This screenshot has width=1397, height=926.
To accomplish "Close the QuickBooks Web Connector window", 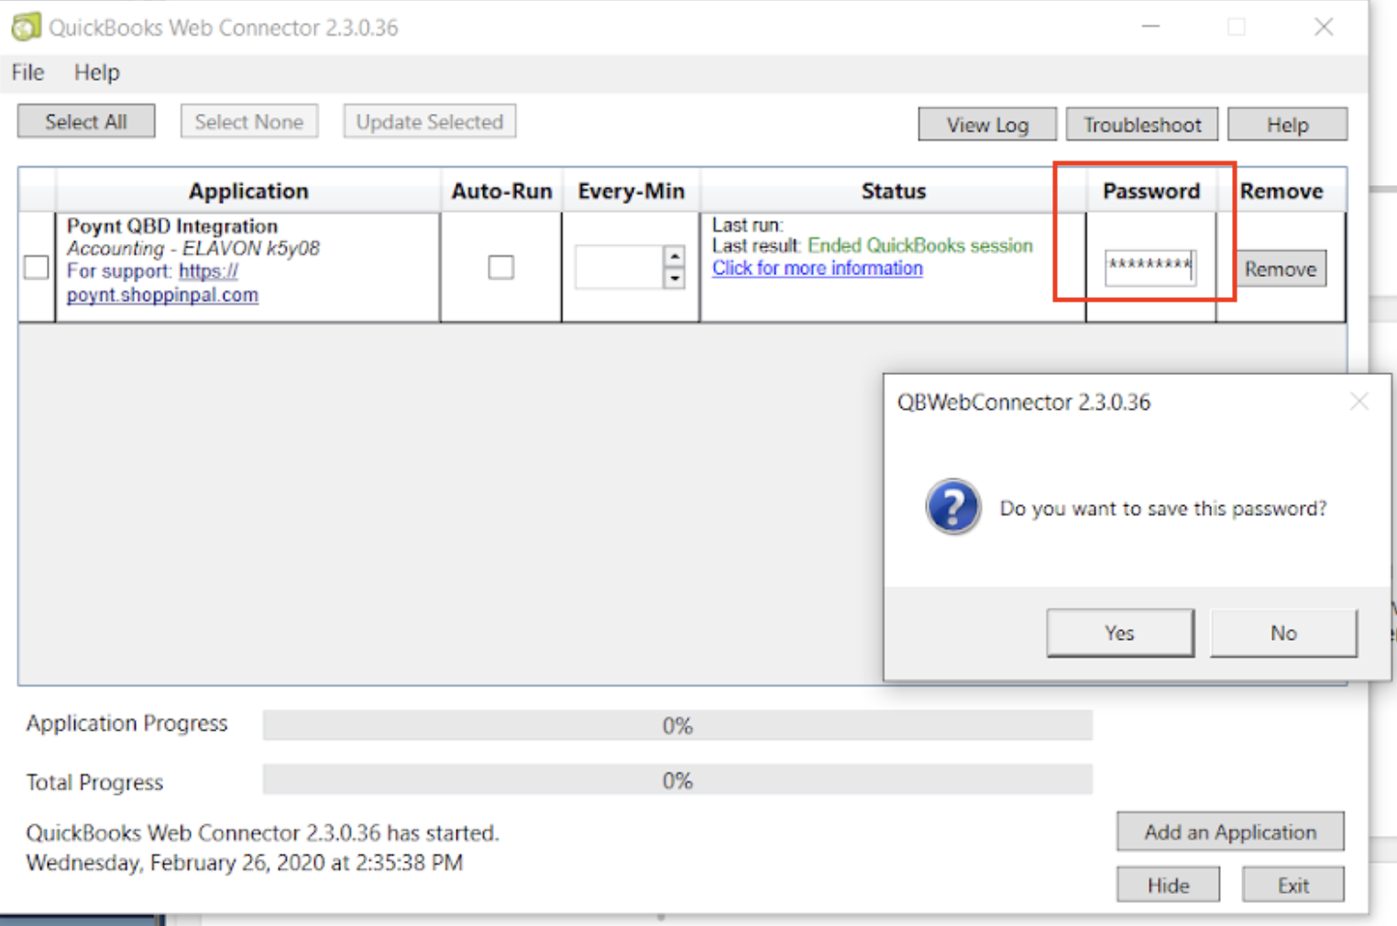I will coord(1323,27).
